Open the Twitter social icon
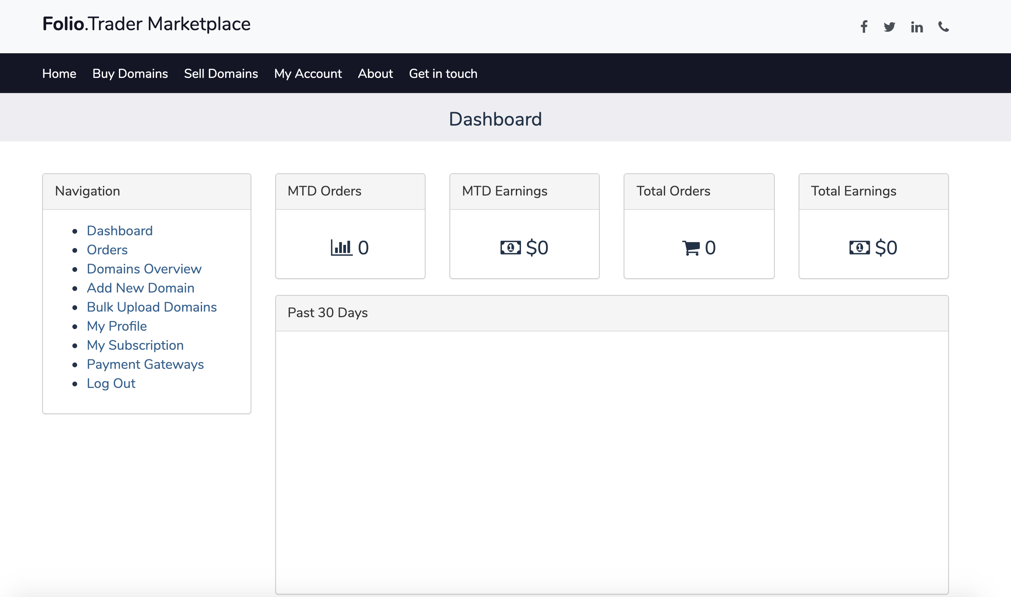The height and width of the screenshot is (597, 1011). 890,27
